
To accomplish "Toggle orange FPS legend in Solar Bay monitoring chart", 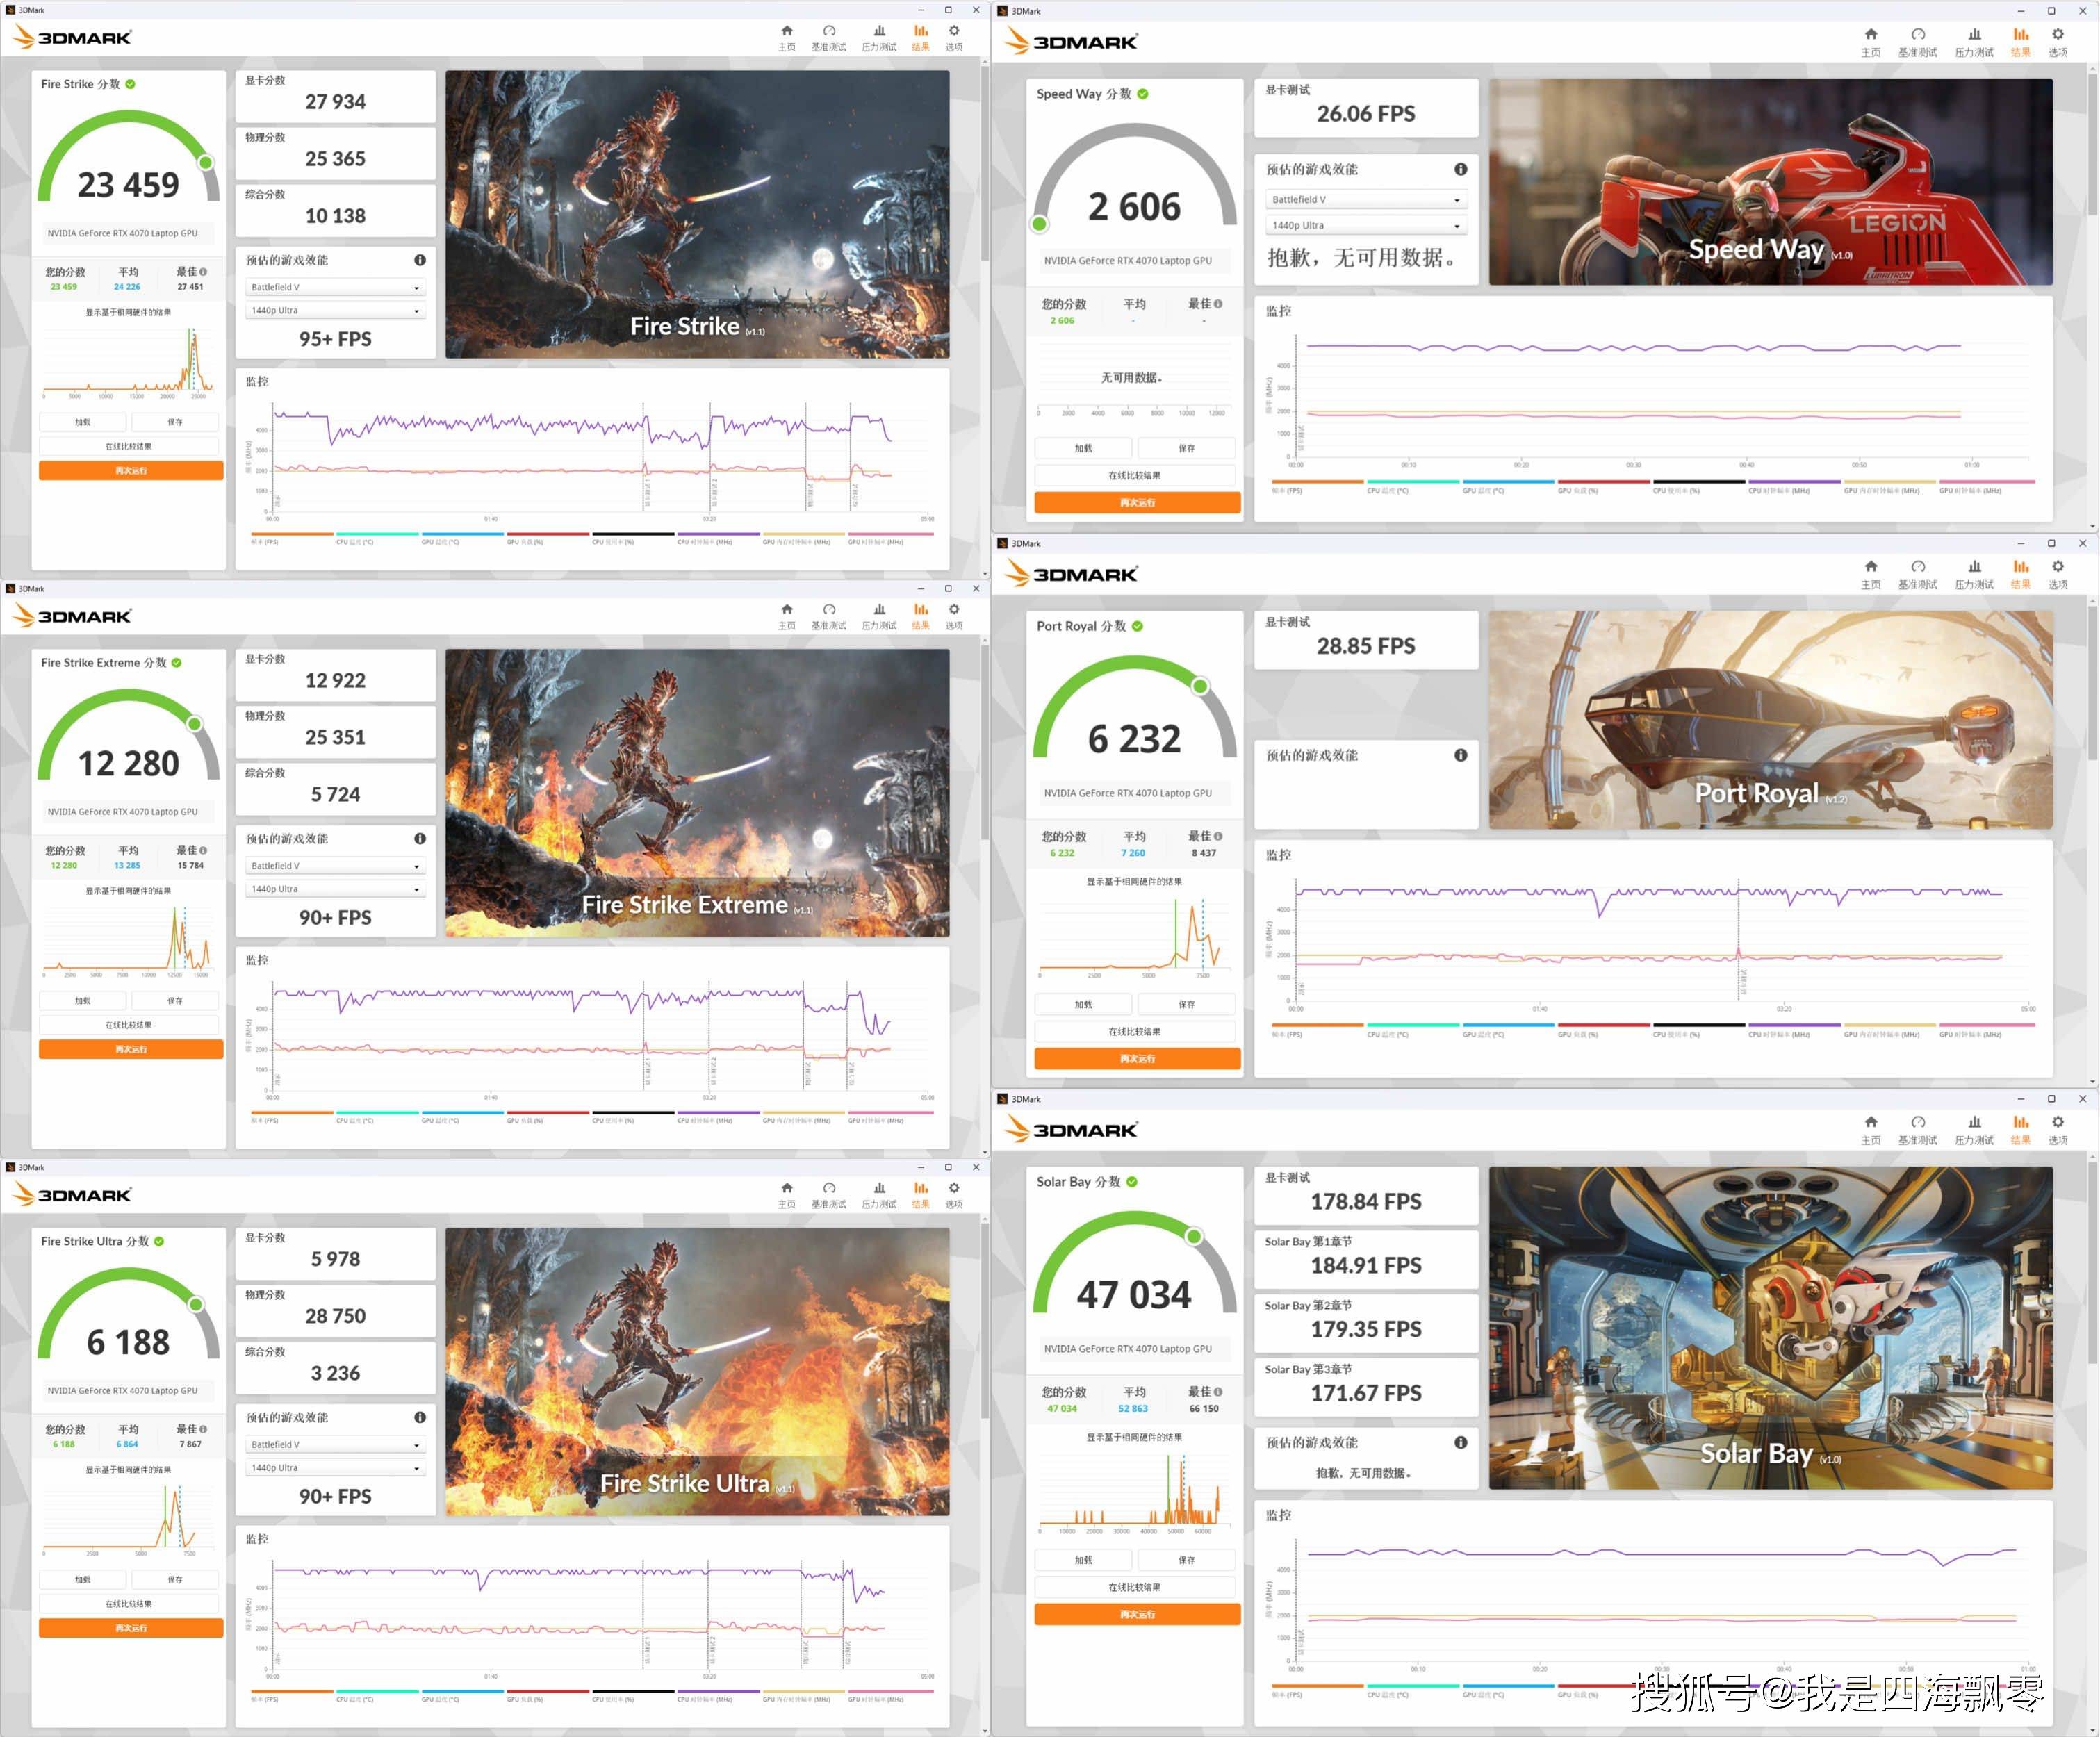I will point(1317,1690).
